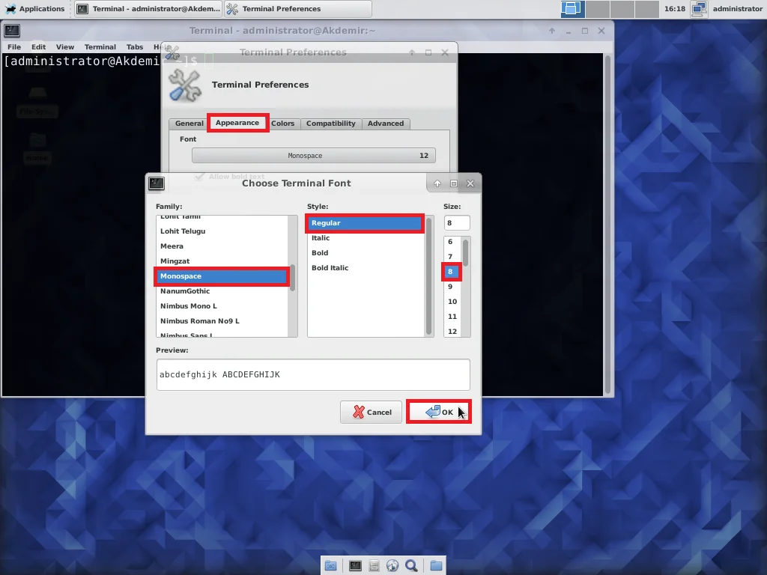Screen dimensions: 767x575
Task: Switch to the General tab in Preferences
Action: tap(189, 124)
